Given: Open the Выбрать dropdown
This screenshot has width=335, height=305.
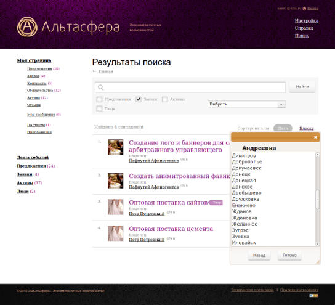Looking at the screenshot, I should (x=246, y=104).
